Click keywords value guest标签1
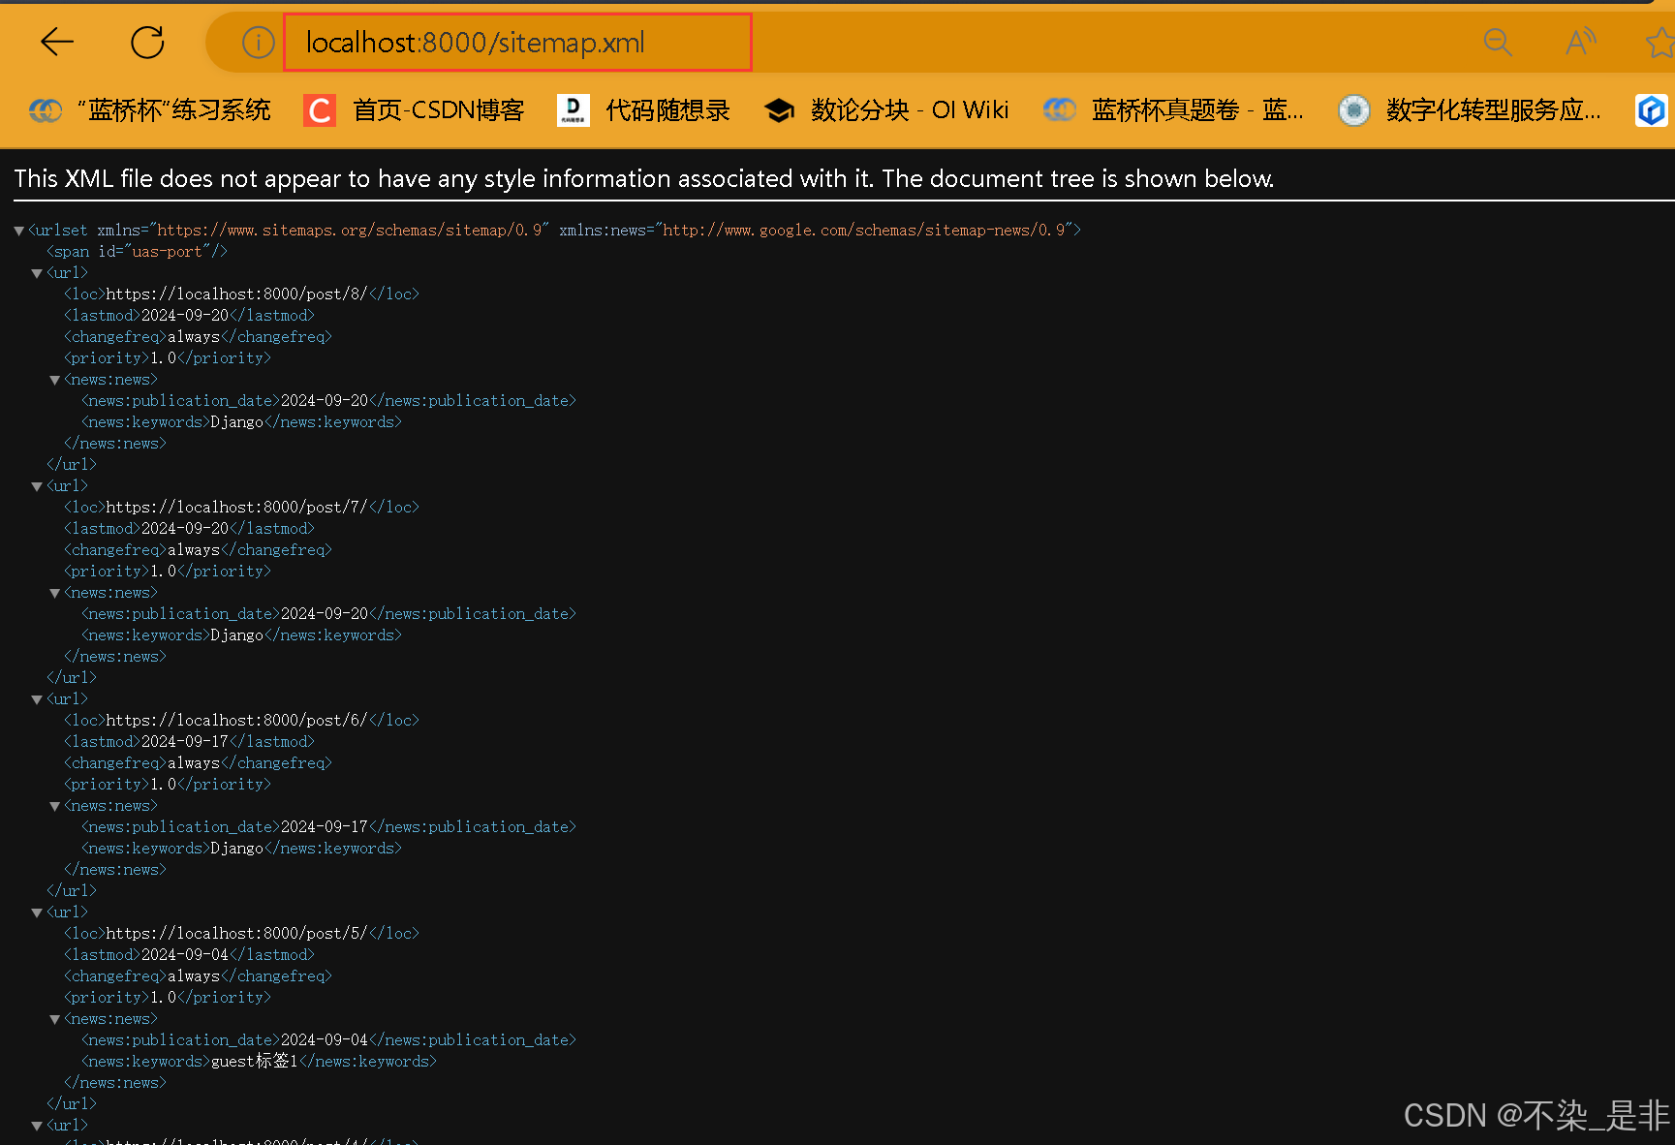Screen dimensions: 1675x1145 click(x=255, y=1061)
